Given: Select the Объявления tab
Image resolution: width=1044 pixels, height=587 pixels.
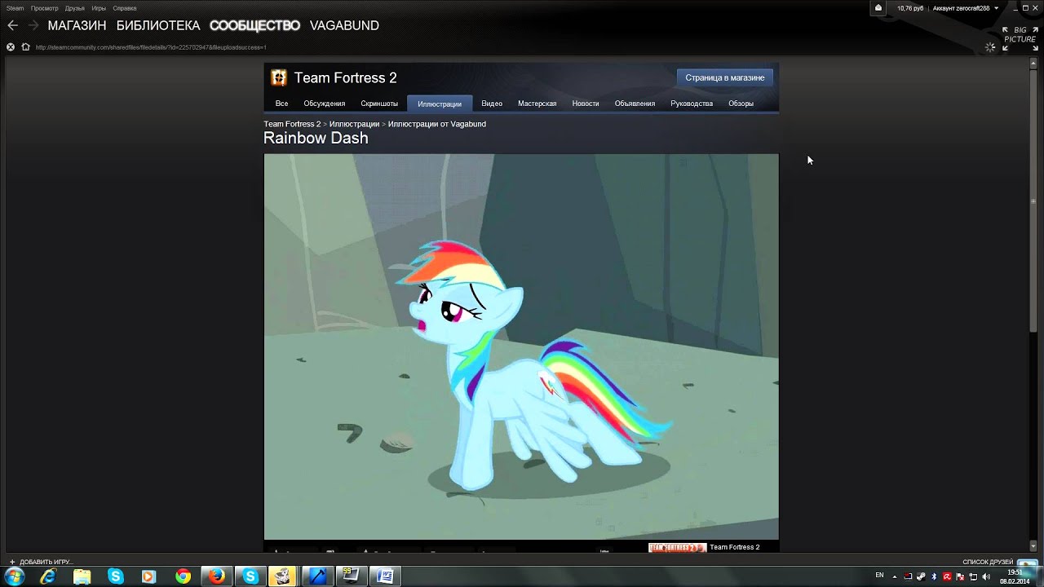Looking at the screenshot, I should 635,104.
